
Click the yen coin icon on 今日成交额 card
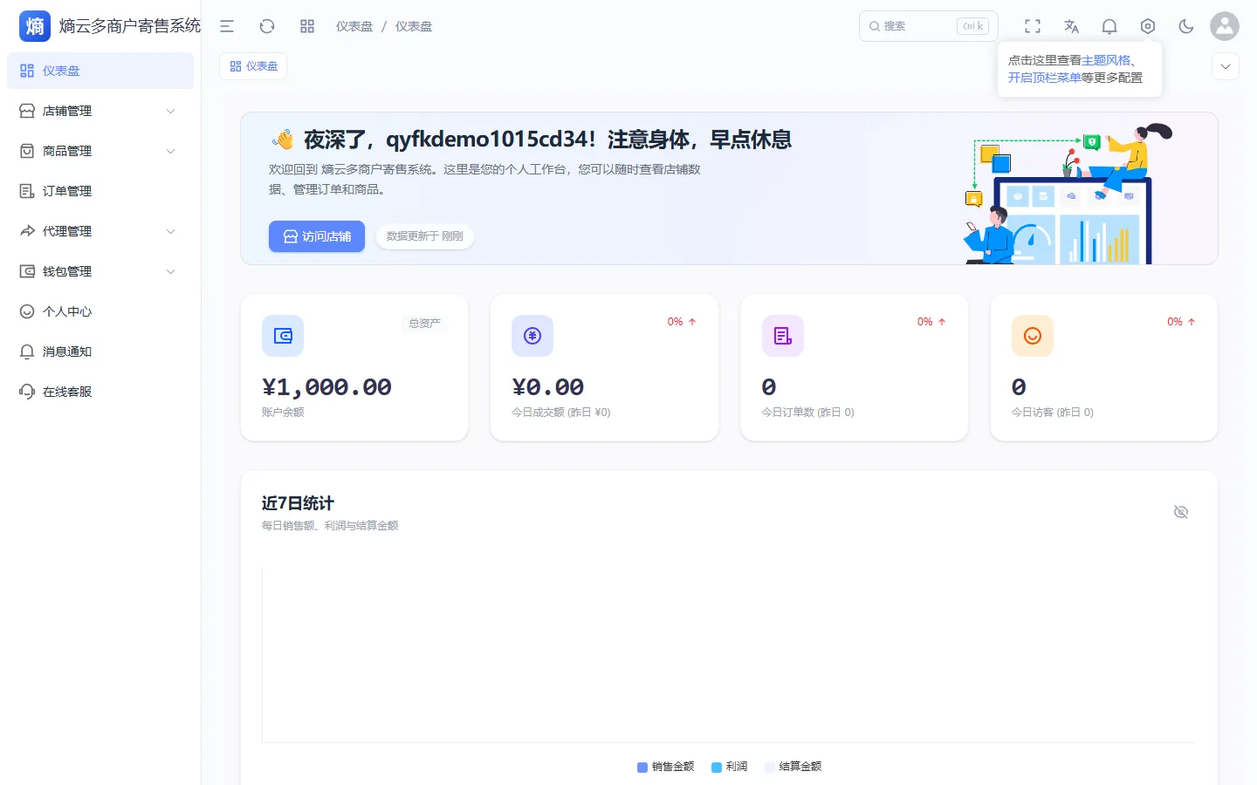click(532, 336)
